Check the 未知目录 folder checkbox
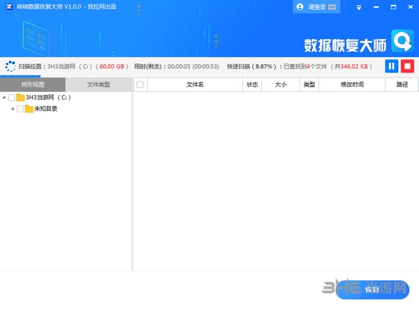 coord(20,109)
